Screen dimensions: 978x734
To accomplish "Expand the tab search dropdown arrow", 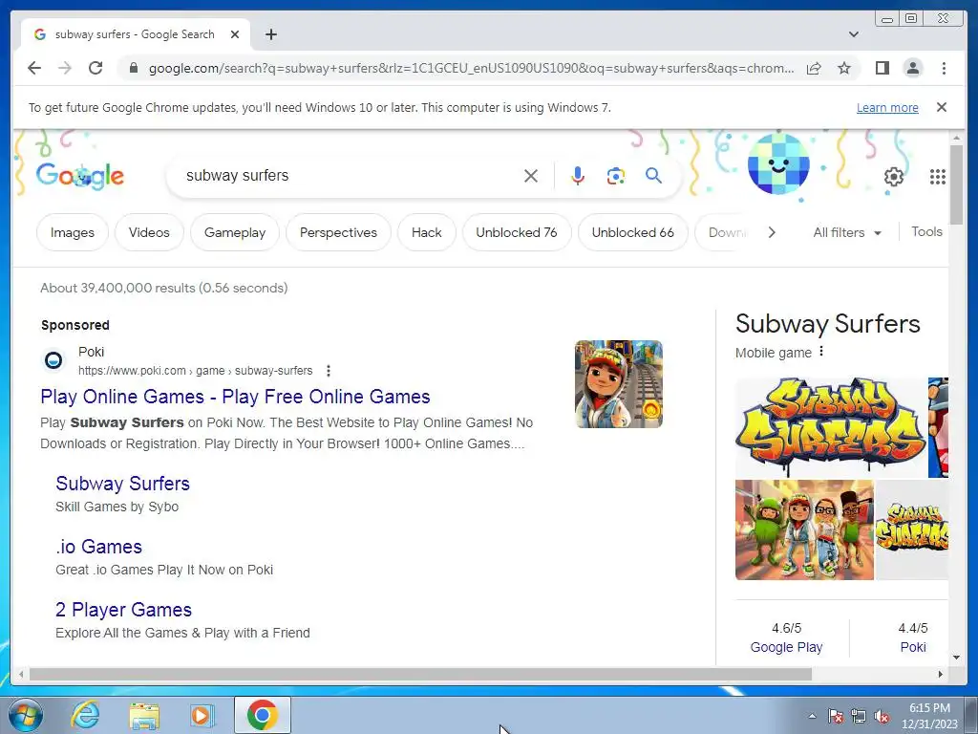I will (x=854, y=34).
